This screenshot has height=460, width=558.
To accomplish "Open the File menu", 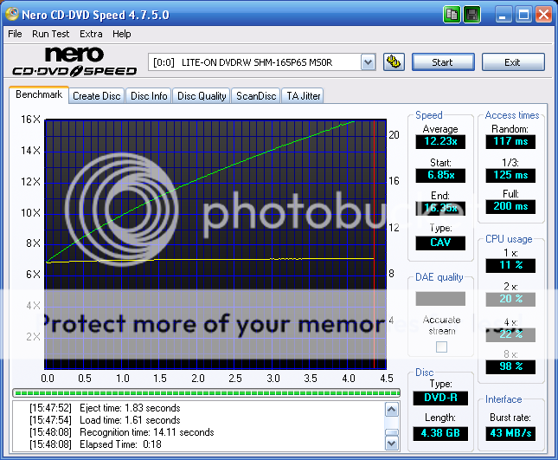I will click(15, 34).
